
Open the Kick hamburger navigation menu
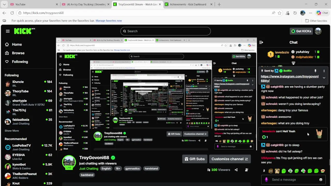coord(8,31)
